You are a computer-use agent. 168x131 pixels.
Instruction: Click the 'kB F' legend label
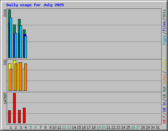[164, 120]
